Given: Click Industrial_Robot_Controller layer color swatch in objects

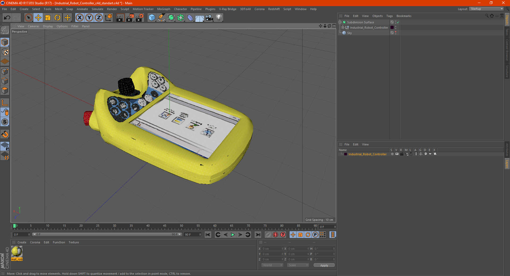Looking at the screenshot, I should click(392, 27).
